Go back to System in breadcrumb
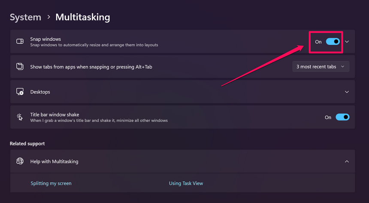Screen dimensions: 369x203 click(x=25, y=17)
